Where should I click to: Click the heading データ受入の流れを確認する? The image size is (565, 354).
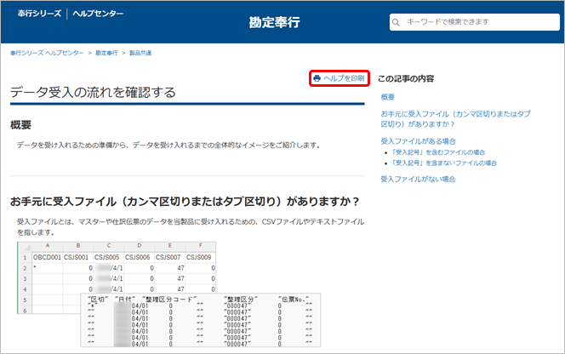point(93,93)
